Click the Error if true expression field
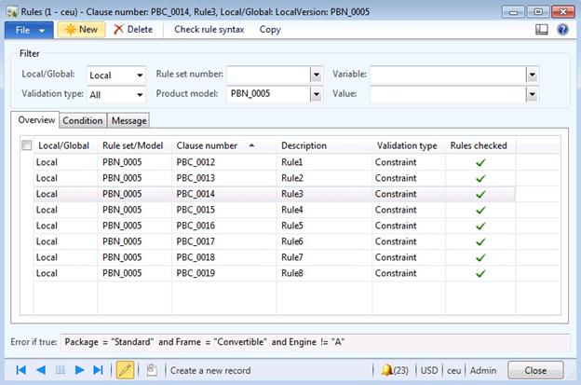Viewport: 581px width, 385px height. pyautogui.click(x=315, y=342)
